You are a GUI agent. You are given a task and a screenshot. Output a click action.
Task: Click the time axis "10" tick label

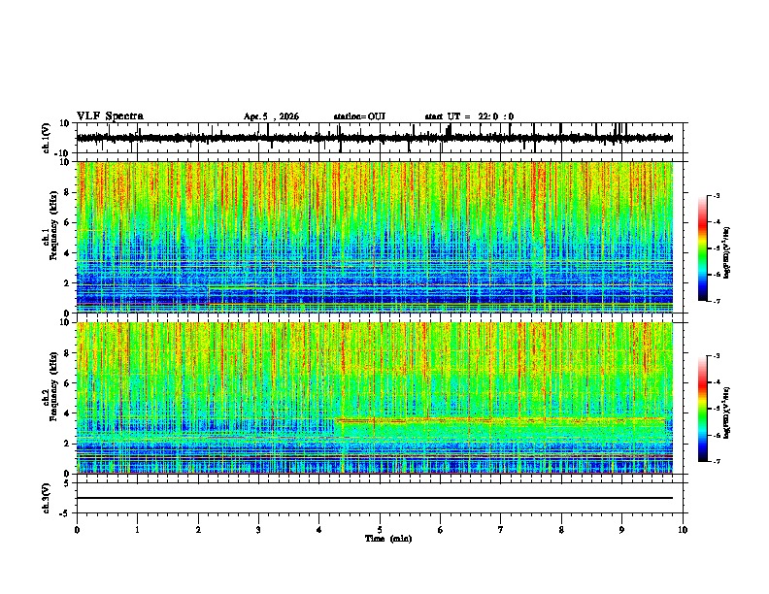click(x=683, y=529)
